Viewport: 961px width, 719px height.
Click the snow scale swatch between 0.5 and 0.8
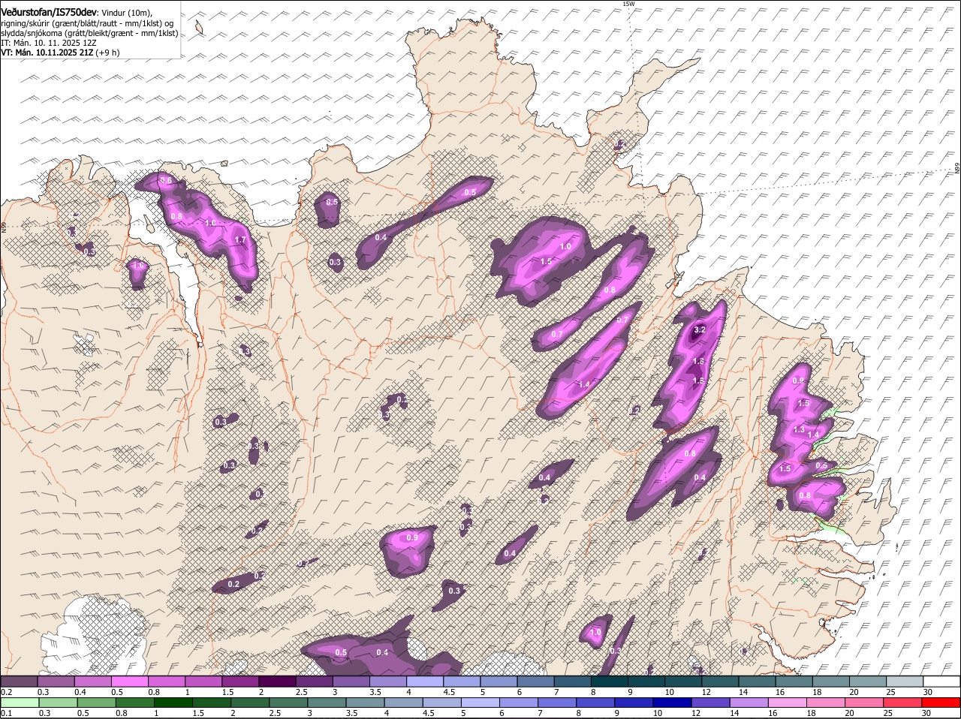tap(129, 681)
